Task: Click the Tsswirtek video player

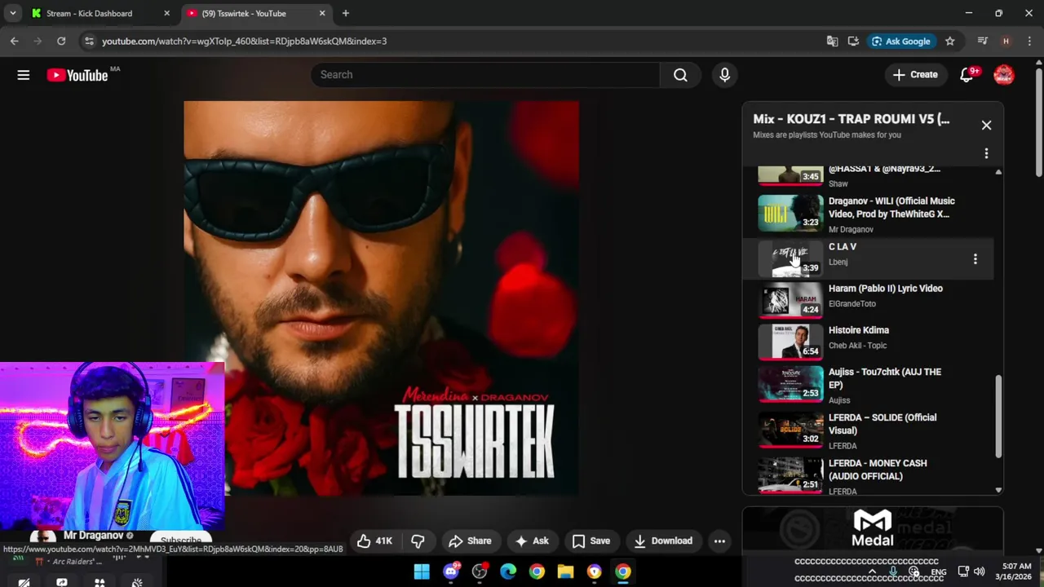Action: 382,298
